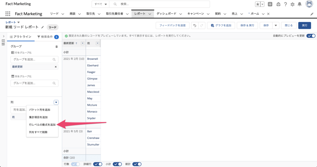This screenshot has height=167, width=317.
Task: Click the undo arrow button
Action: (x=195, y=25)
